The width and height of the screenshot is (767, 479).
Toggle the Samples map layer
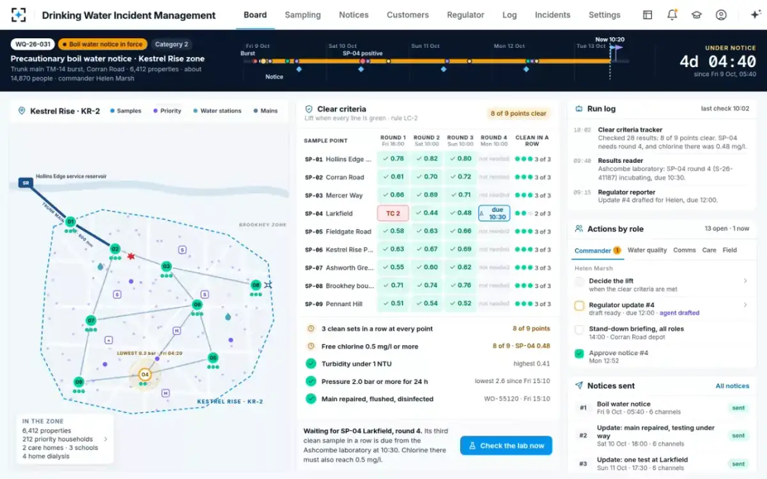click(126, 111)
